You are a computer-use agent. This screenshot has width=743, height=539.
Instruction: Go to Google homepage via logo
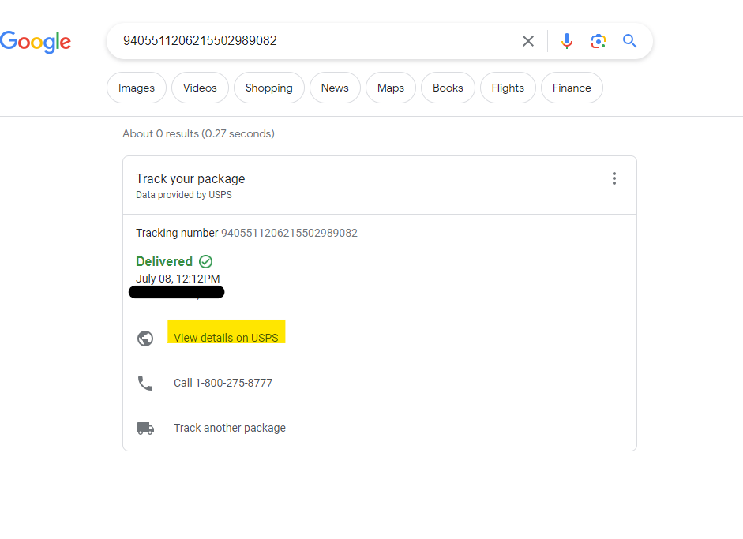coord(36,42)
